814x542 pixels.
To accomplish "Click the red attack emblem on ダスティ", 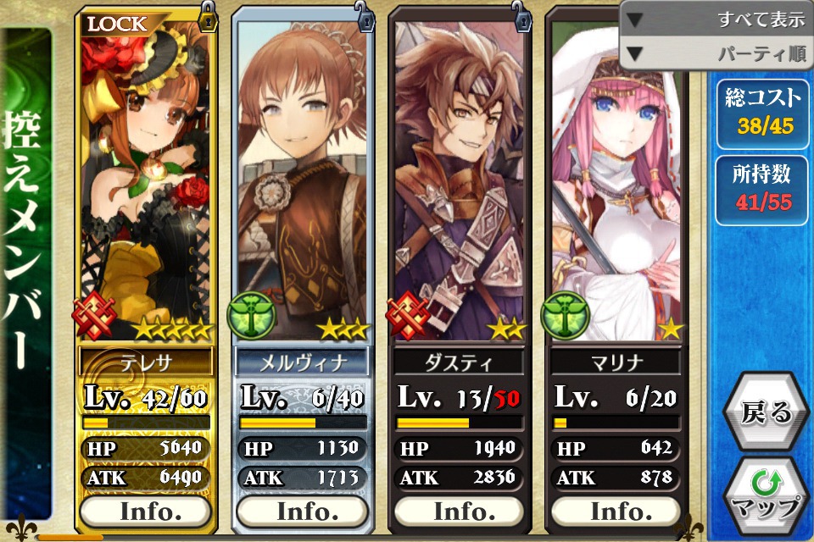I will pyautogui.click(x=408, y=315).
